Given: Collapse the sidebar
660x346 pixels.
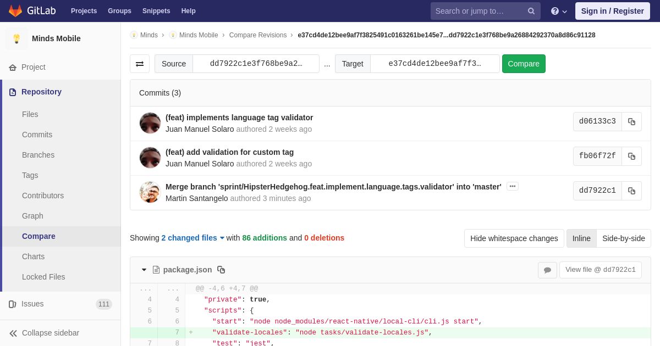Looking at the screenshot, I should [44, 333].
